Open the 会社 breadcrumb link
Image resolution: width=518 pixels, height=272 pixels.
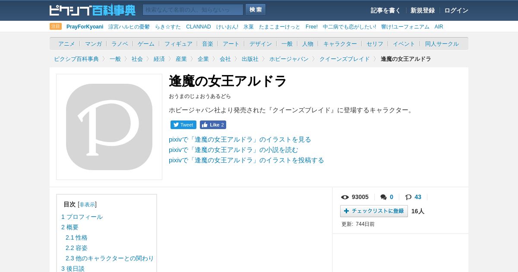point(225,59)
